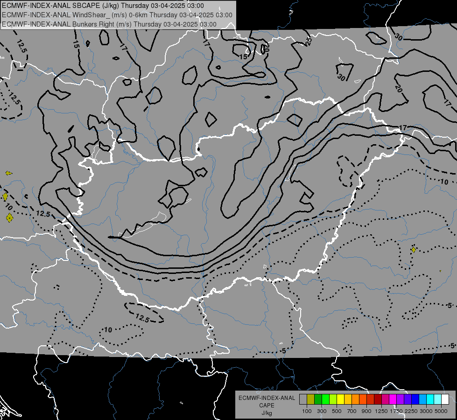Click the 100 tick label on the legend
The width and height of the screenshot is (457, 420).
[x=307, y=411]
